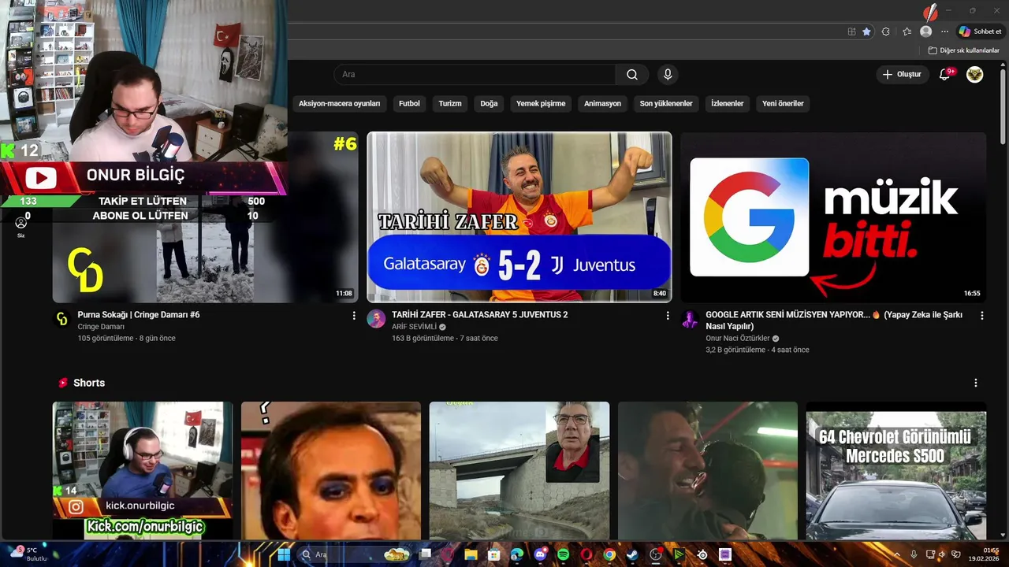This screenshot has height=567, width=1009.
Task: Click the split screen icon in address bar
Action: click(851, 31)
